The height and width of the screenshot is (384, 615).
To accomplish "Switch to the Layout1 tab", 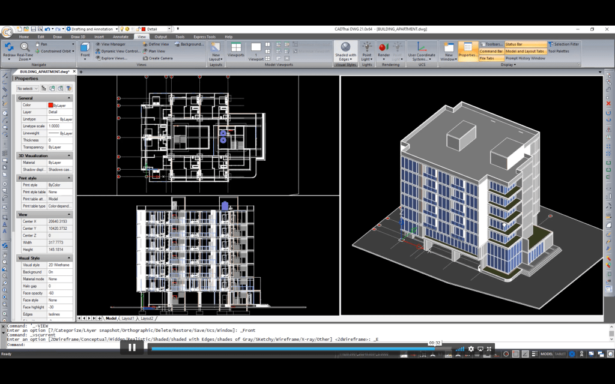I will (128, 319).
